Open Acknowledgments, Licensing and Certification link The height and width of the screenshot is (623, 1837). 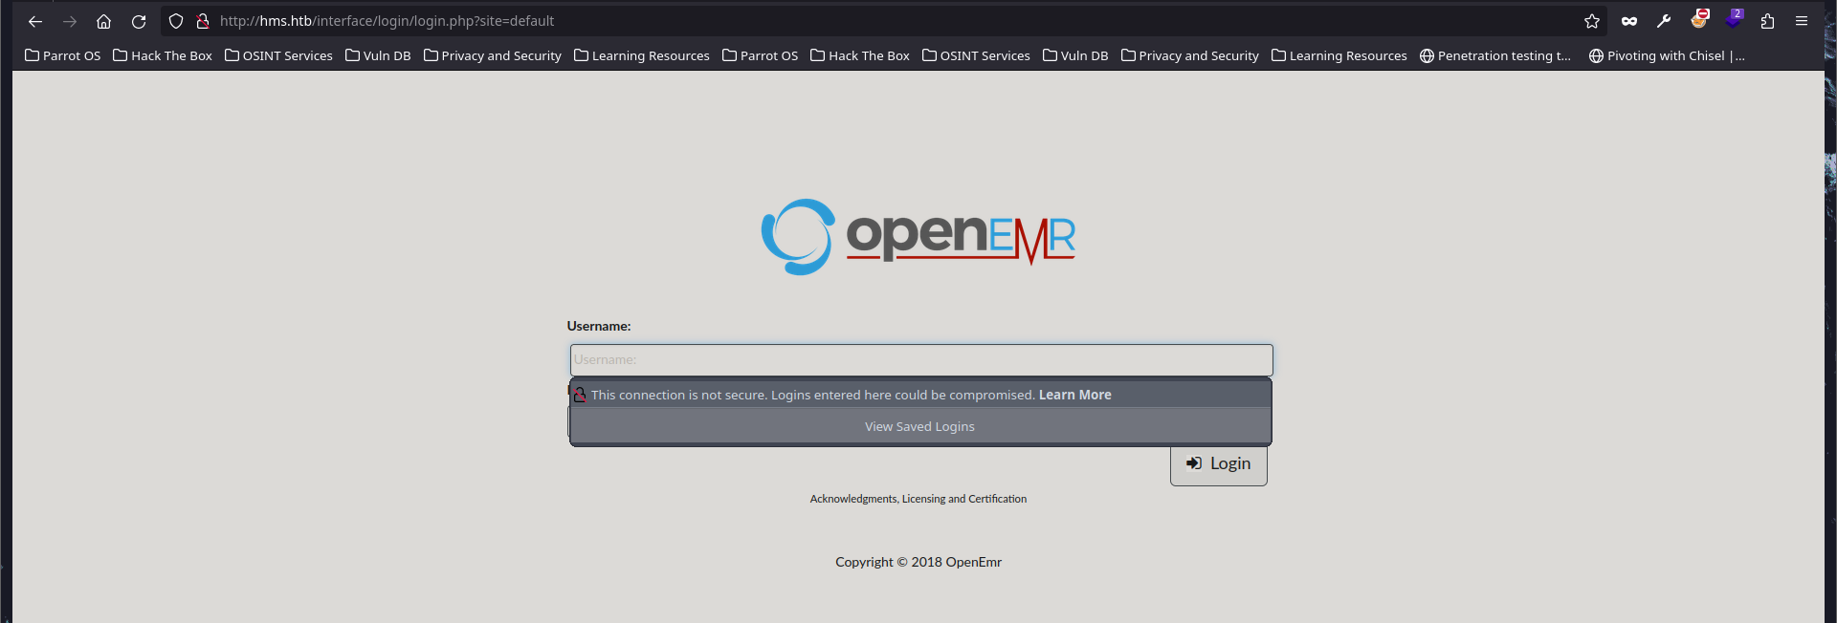[918, 499]
